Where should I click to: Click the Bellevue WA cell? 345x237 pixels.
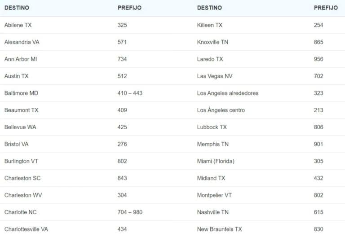point(20,127)
